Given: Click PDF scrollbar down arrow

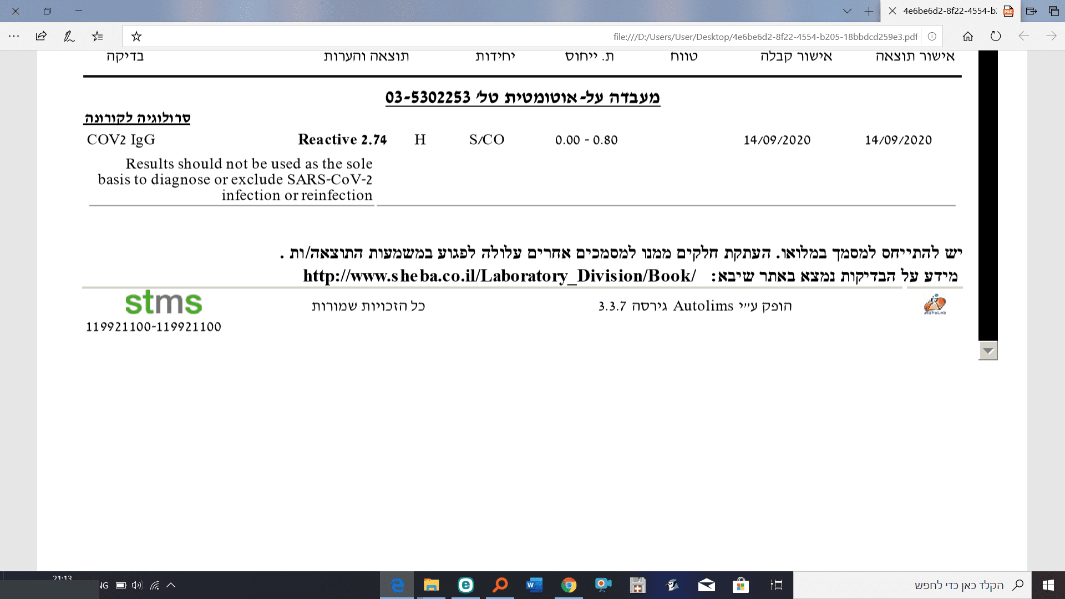Looking at the screenshot, I should click(x=987, y=351).
